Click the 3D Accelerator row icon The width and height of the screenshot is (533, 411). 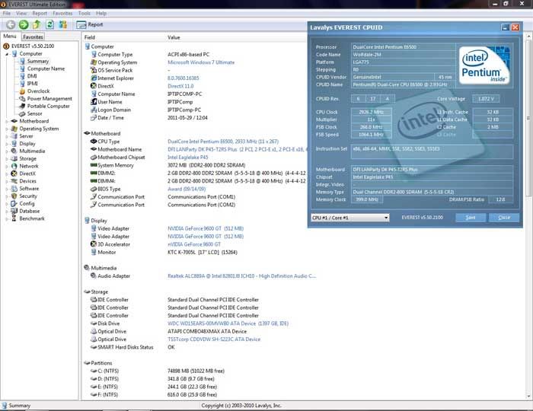(x=94, y=244)
